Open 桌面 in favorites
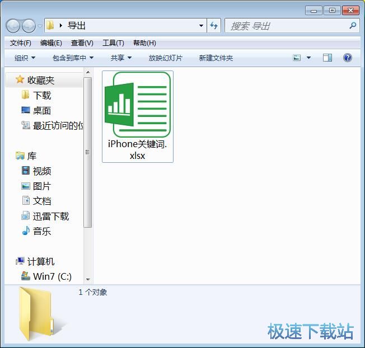 click(42, 110)
